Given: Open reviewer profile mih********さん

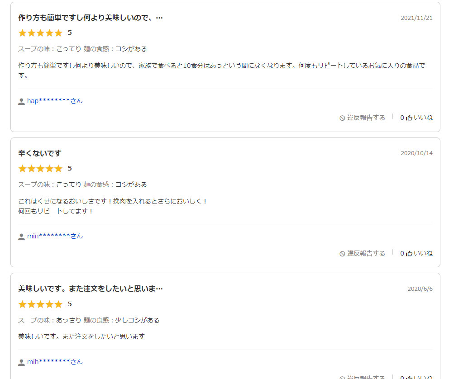Looking at the screenshot, I should pos(55,362).
